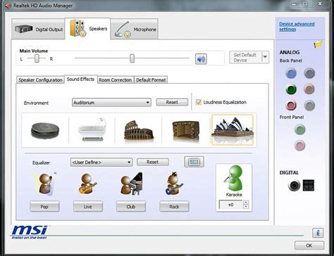Pick the stone room environment icon
Screen dimensions: 334x256
(x=185, y=130)
